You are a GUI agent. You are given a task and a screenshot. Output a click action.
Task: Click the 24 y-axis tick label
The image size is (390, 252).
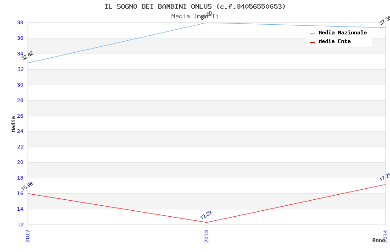tap(20, 131)
